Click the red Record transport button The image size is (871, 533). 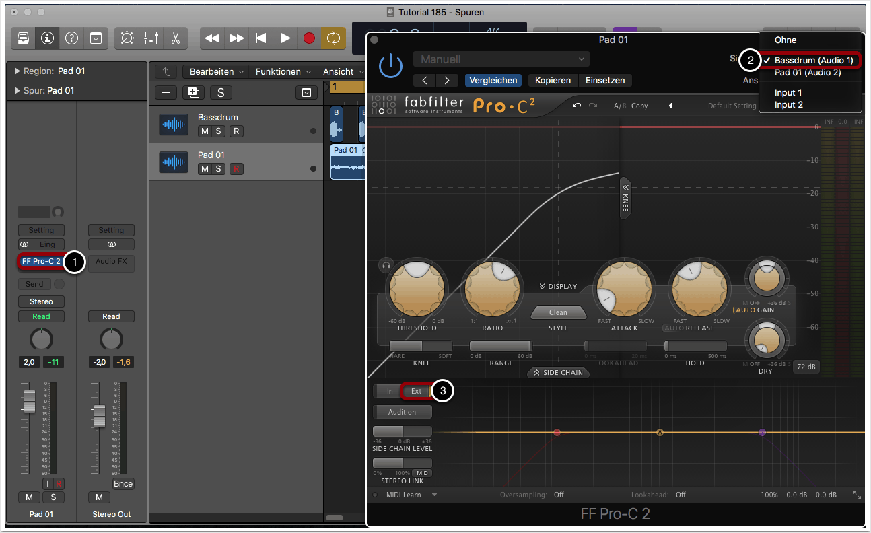309,38
